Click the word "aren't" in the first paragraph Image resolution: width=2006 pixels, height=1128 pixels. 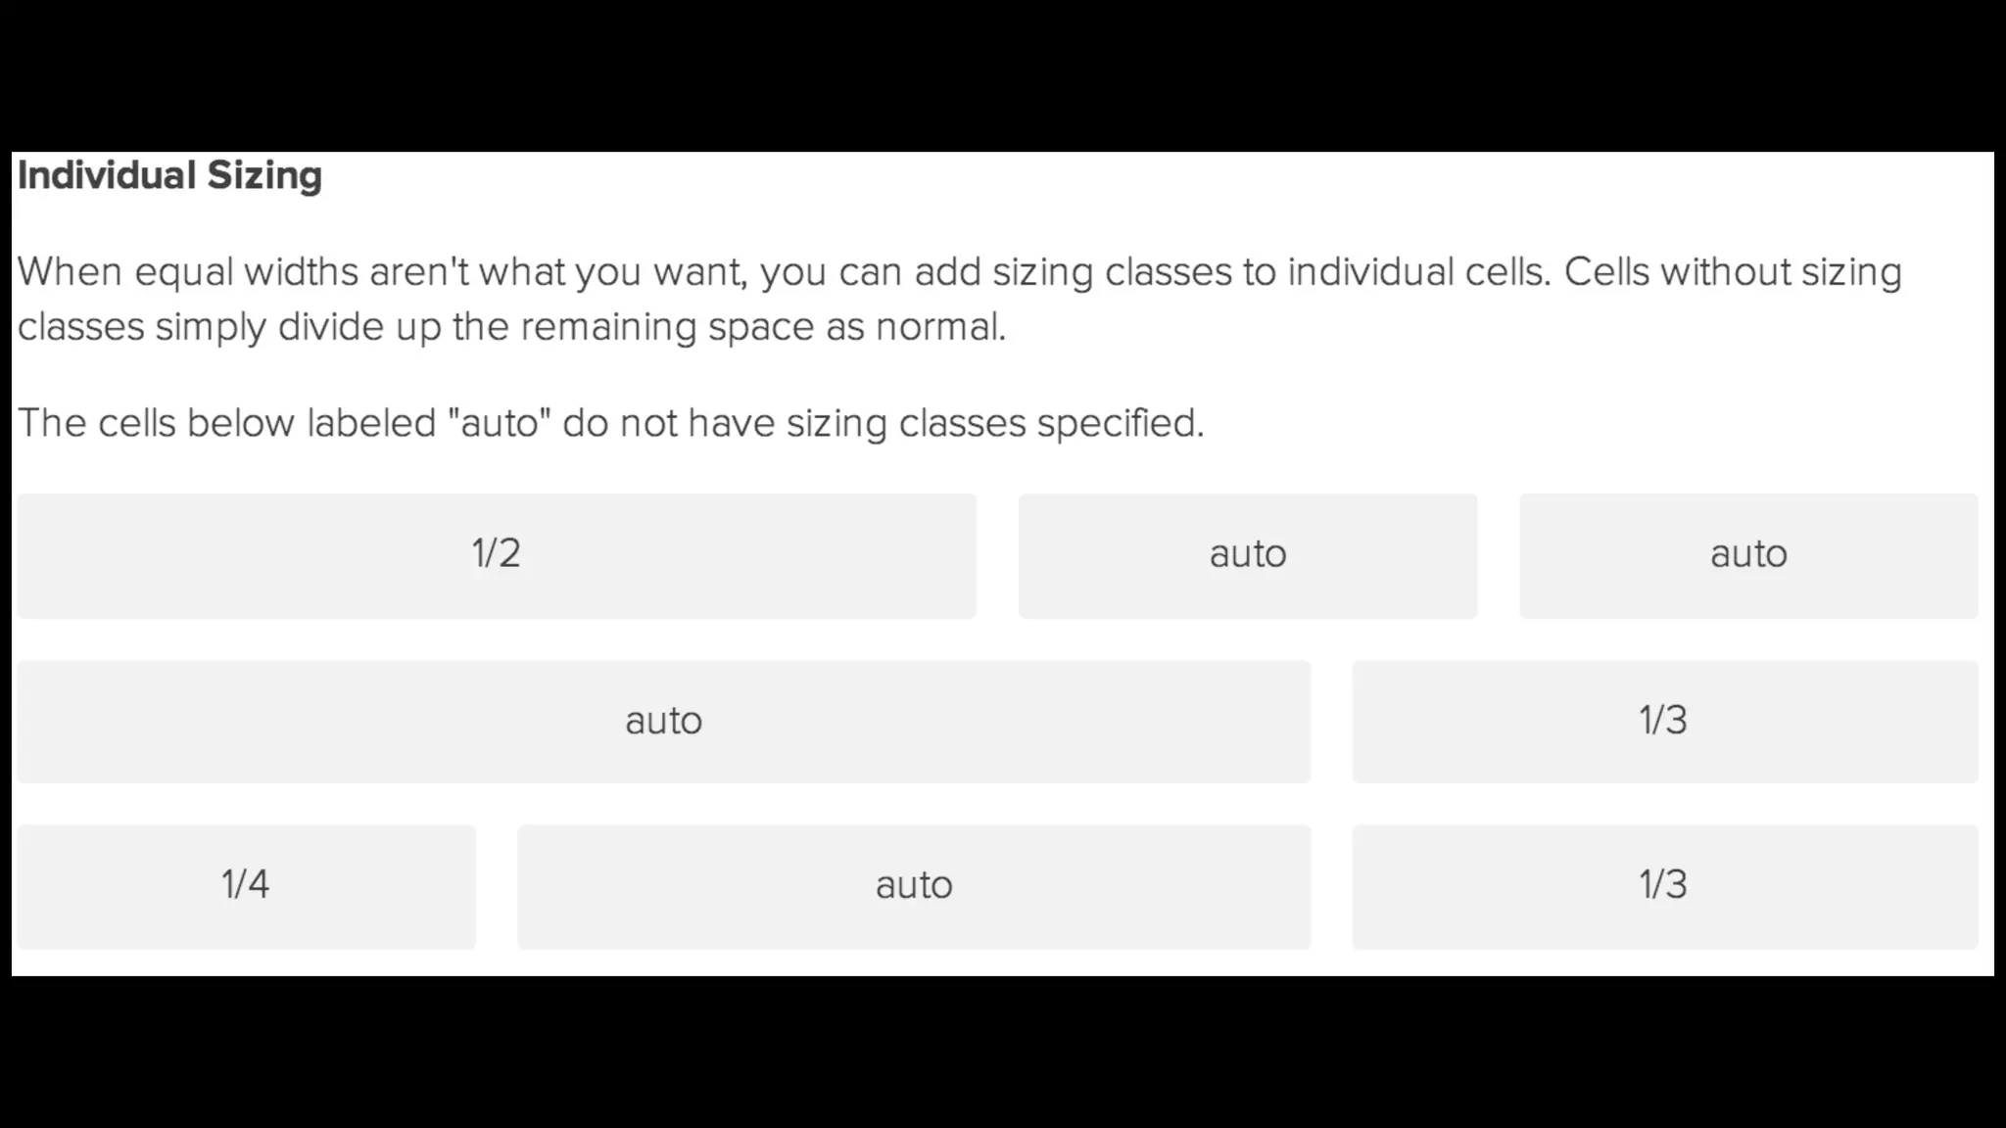coord(419,272)
